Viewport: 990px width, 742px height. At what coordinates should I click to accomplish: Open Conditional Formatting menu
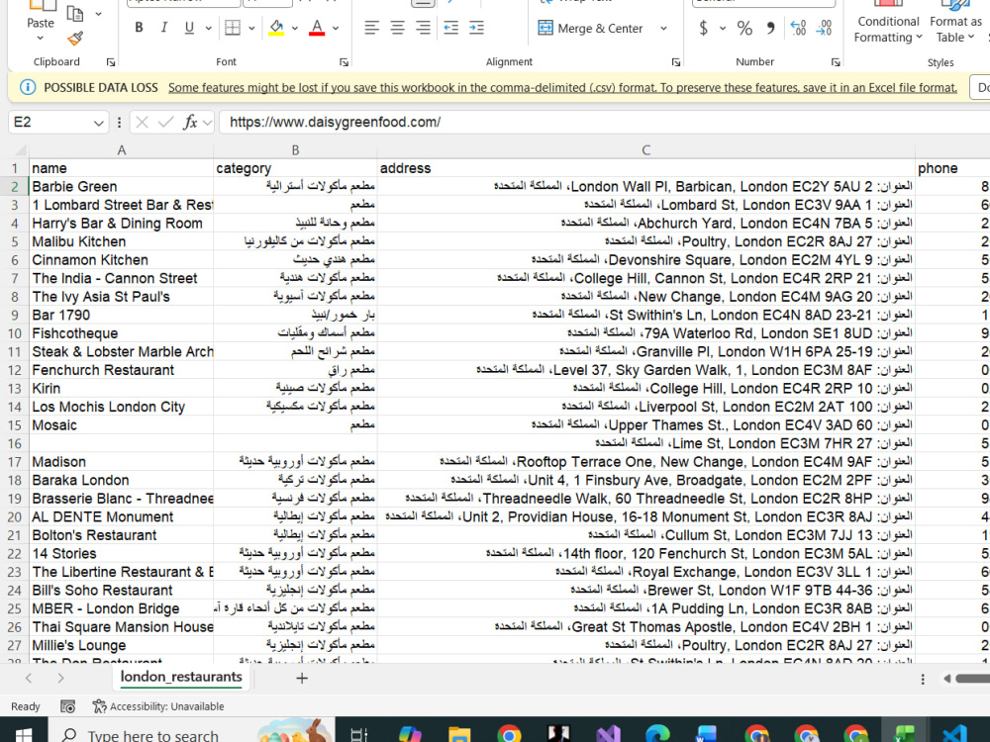click(x=888, y=24)
